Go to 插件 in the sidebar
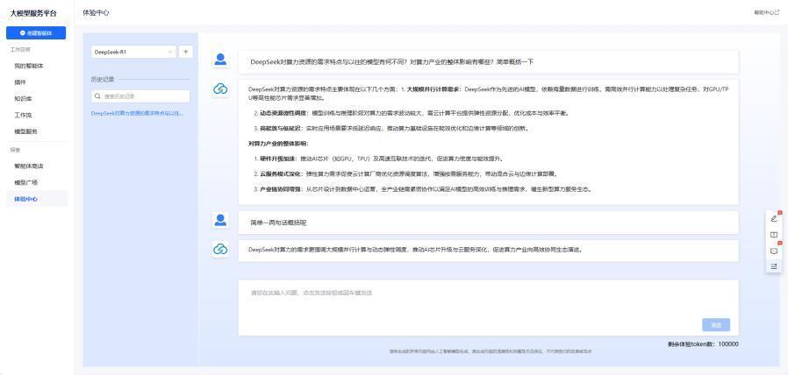The height and width of the screenshot is (375, 788). pos(20,81)
